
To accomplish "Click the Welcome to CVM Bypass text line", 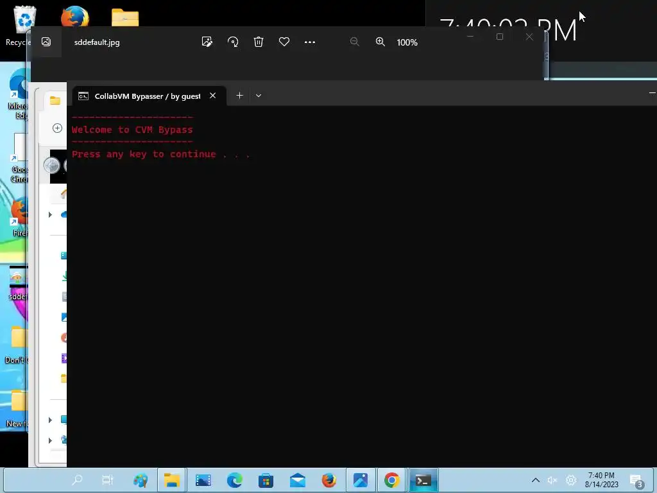I will point(132,130).
